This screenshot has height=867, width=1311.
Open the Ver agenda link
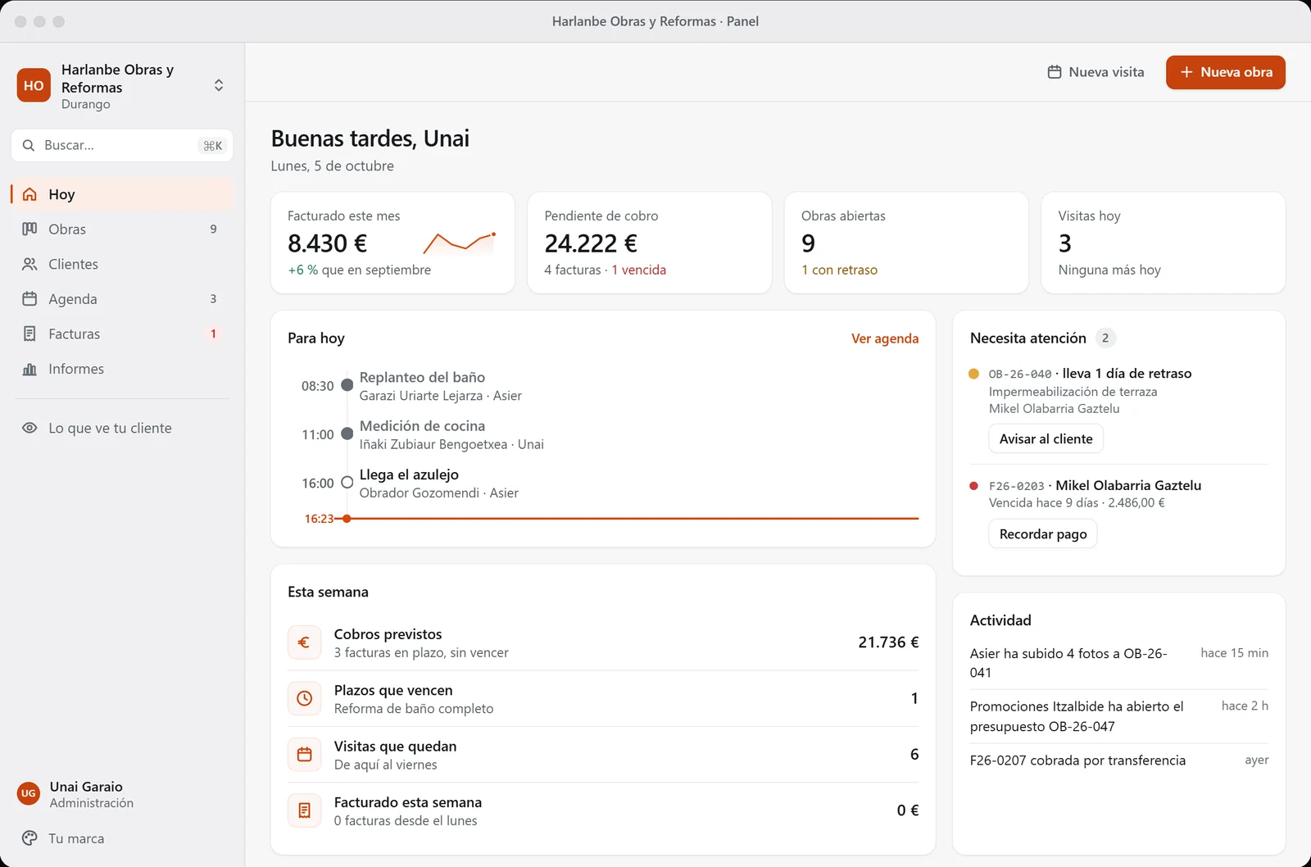point(885,338)
